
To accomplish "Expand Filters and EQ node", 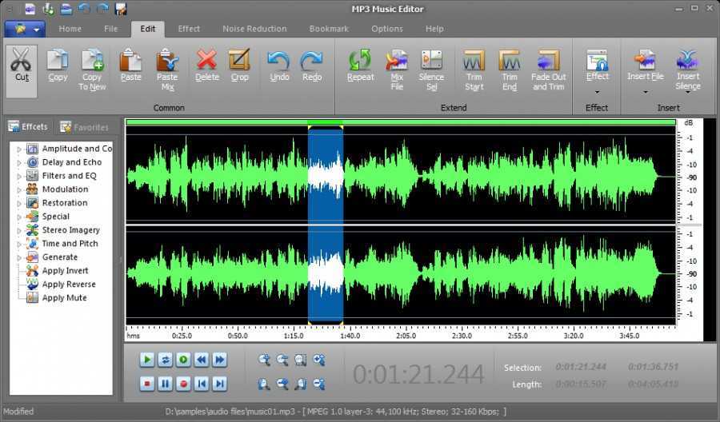I will pos(19,176).
